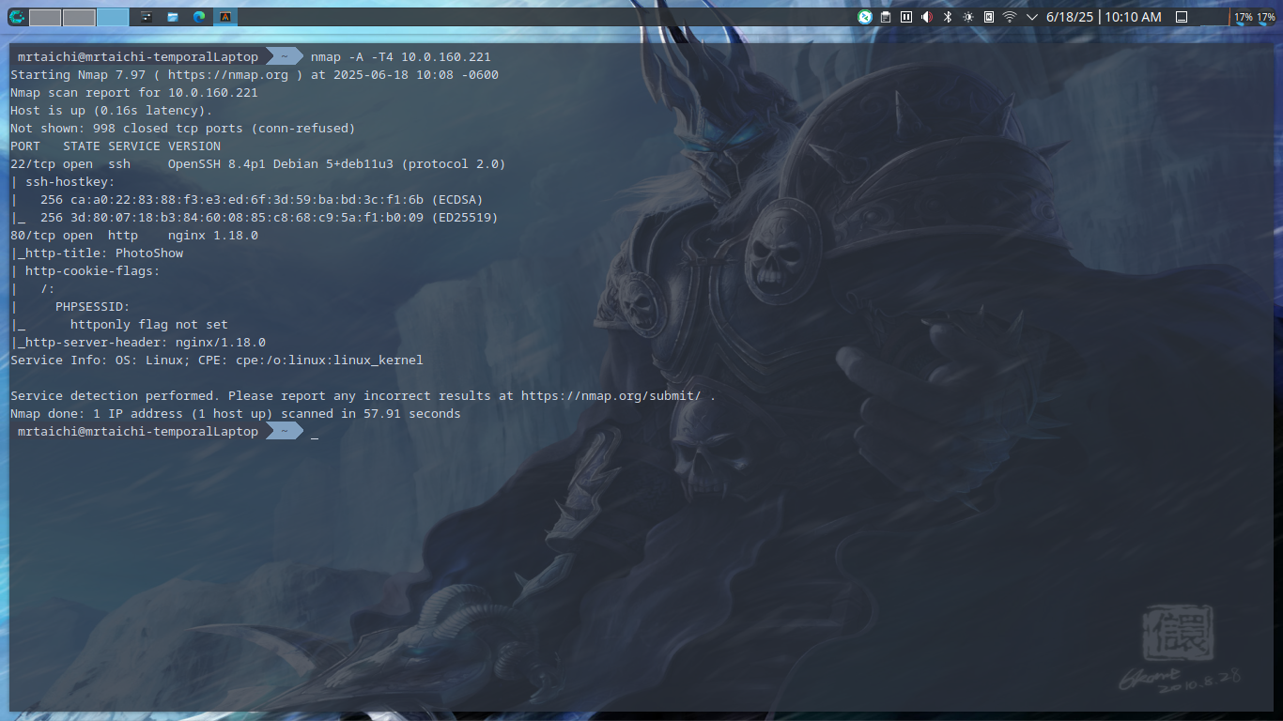1283x721 pixels.
Task: Open the screen brightness tray icon
Action: tap(968, 17)
